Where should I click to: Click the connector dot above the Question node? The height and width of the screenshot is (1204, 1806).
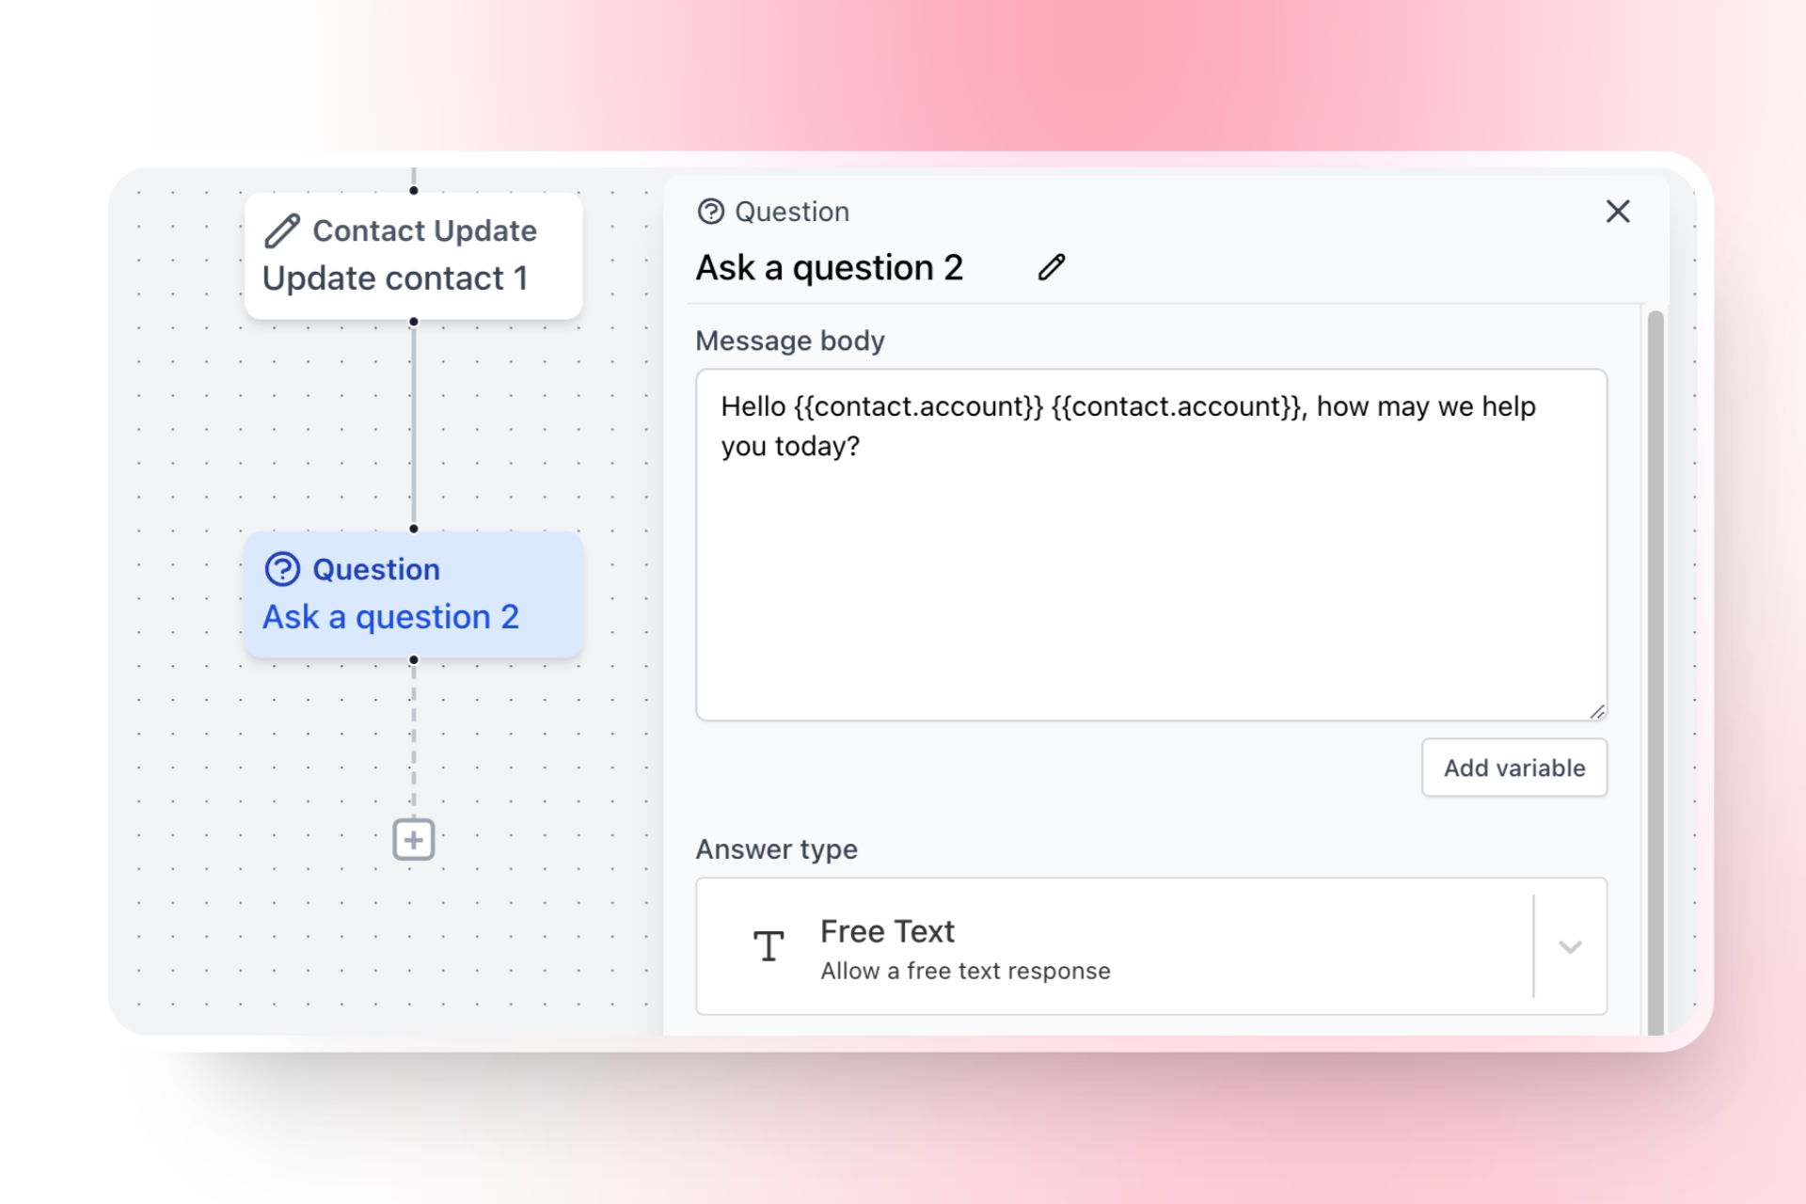coord(413,529)
